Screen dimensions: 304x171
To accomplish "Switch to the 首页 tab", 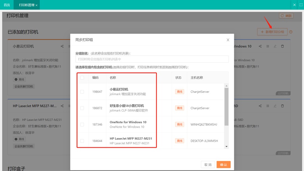I will point(7,5).
